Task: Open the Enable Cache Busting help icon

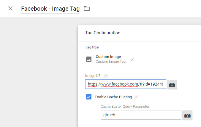Action: point(136,97)
